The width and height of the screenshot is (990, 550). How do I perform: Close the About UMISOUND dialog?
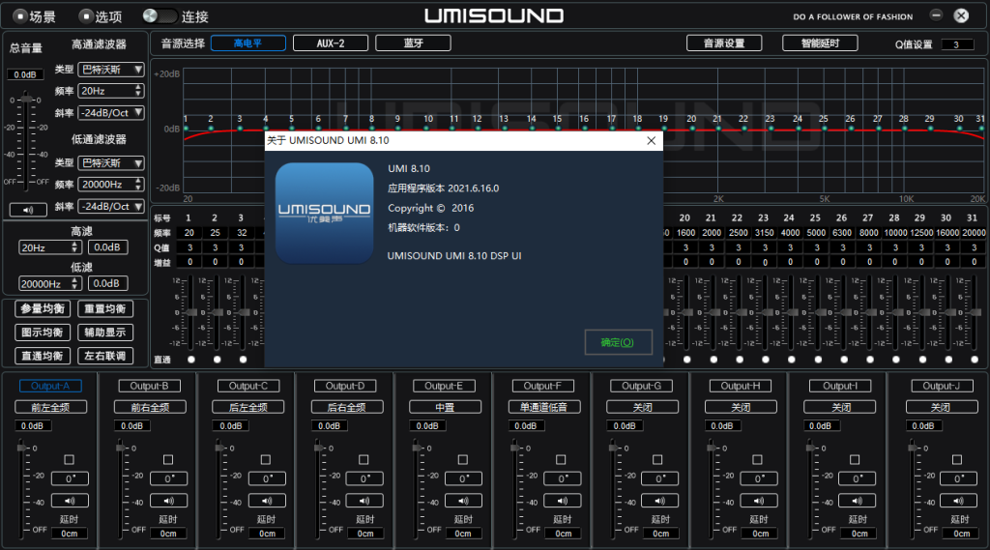coord(651,140)
